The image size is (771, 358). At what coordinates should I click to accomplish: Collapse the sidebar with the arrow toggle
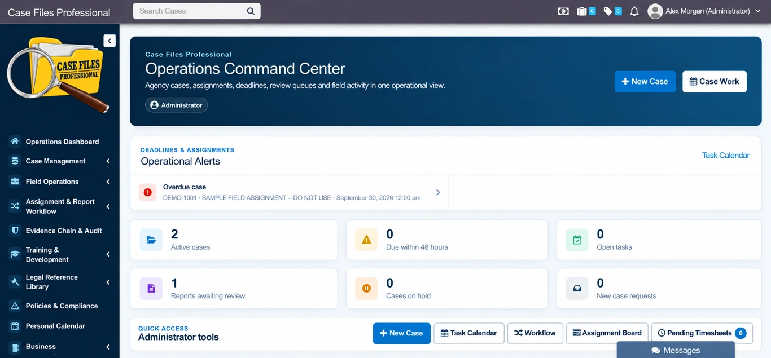[x=109, y=41]
